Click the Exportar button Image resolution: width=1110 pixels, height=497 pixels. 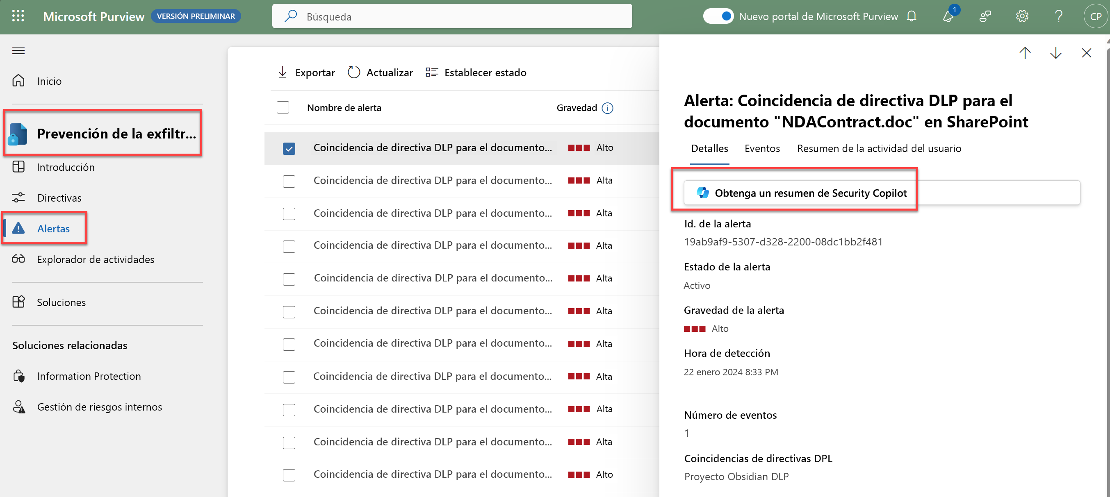pos(307,73)
